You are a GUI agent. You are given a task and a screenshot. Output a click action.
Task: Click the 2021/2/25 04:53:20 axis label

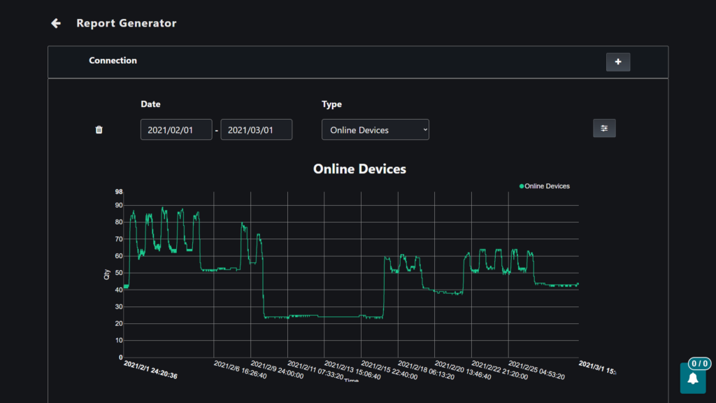pyautogui.click(x=536, y=370)
